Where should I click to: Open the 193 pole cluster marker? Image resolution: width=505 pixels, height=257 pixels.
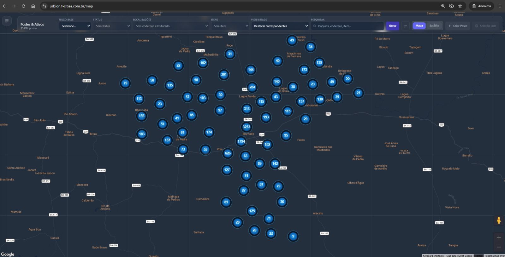(266, 117)
